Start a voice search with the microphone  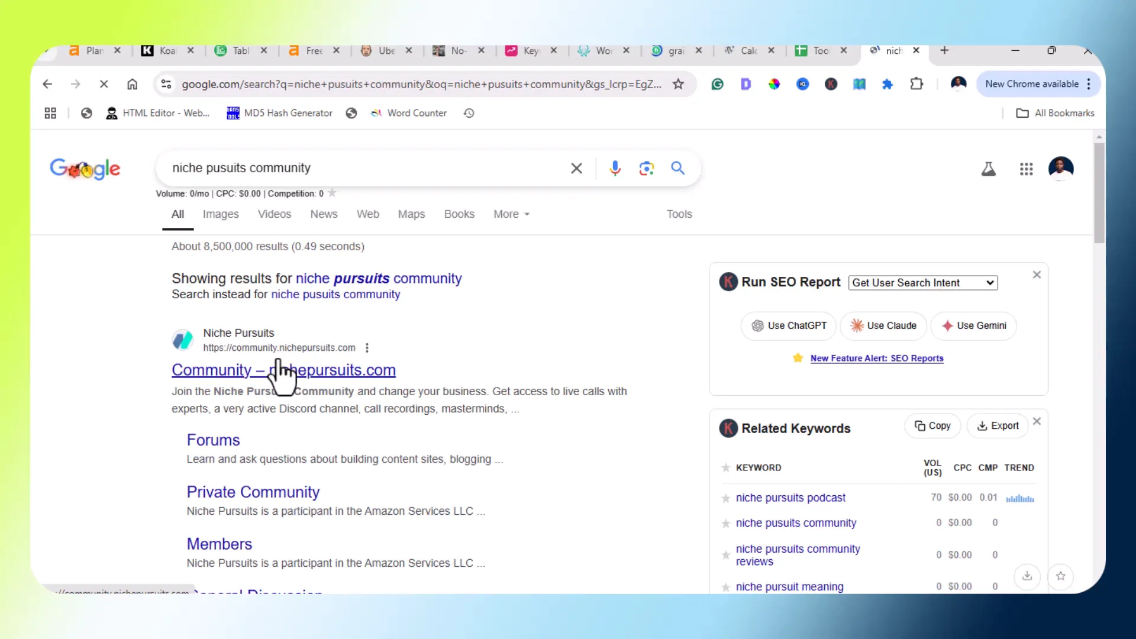[x=615, y=169]
